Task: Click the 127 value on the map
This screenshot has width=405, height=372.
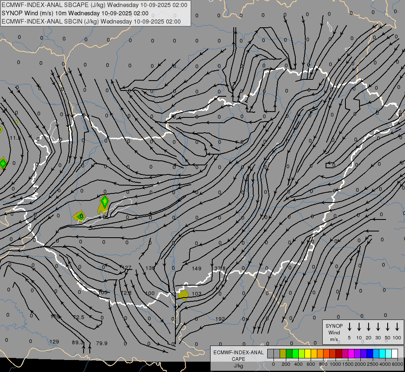Action: 127,268
